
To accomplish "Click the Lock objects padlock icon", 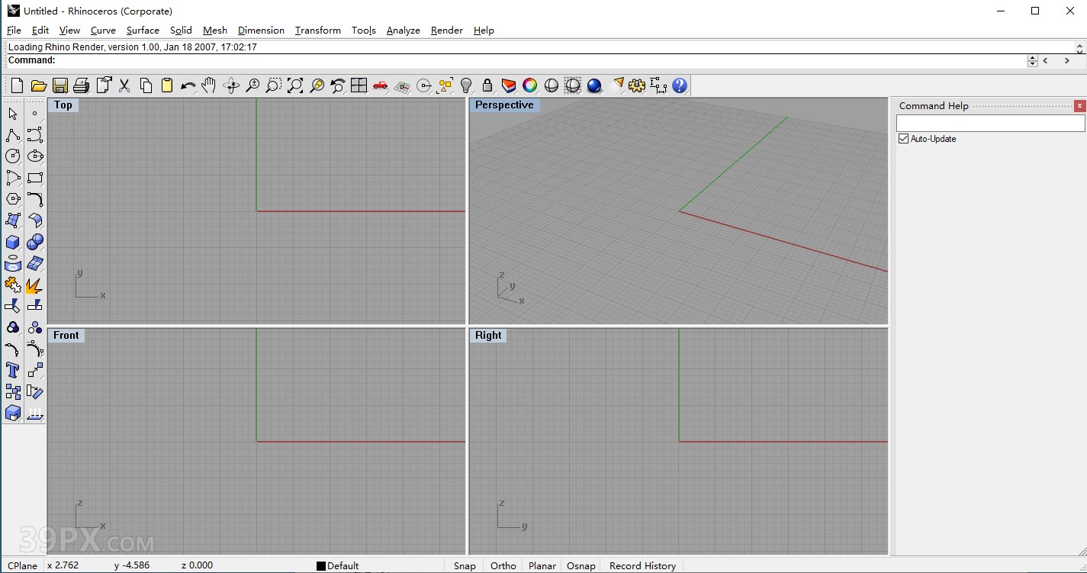I will click(x=487, y=85).
